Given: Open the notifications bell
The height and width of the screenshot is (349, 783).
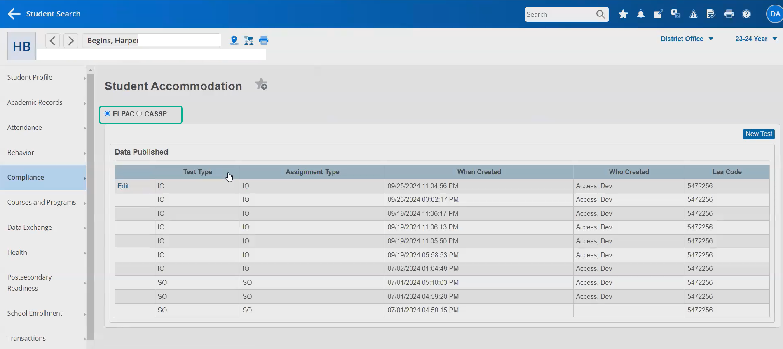Looking at the screenshot, I should pos(640,14).
